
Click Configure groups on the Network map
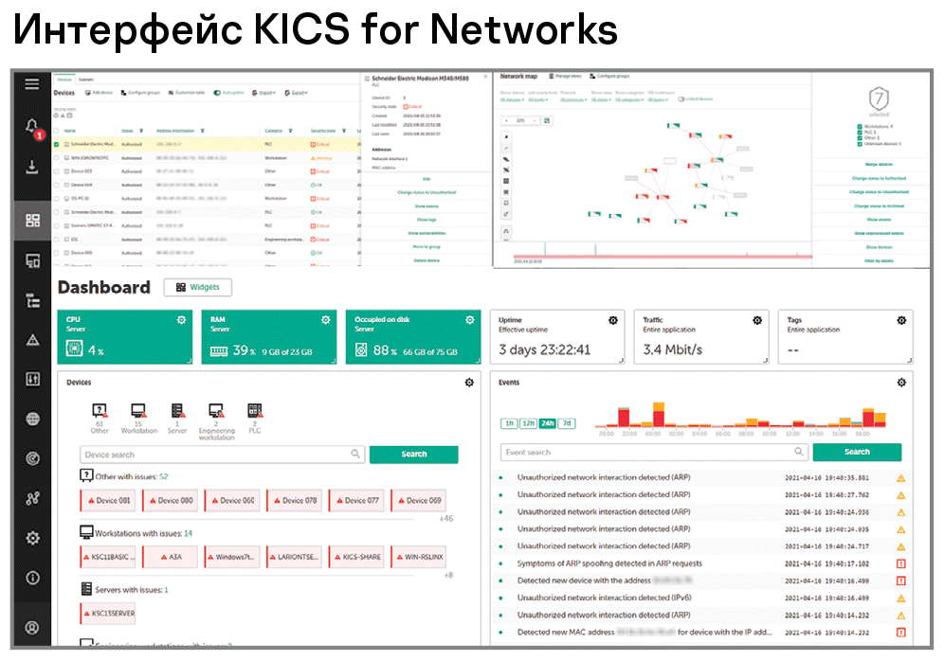(609, 77)
